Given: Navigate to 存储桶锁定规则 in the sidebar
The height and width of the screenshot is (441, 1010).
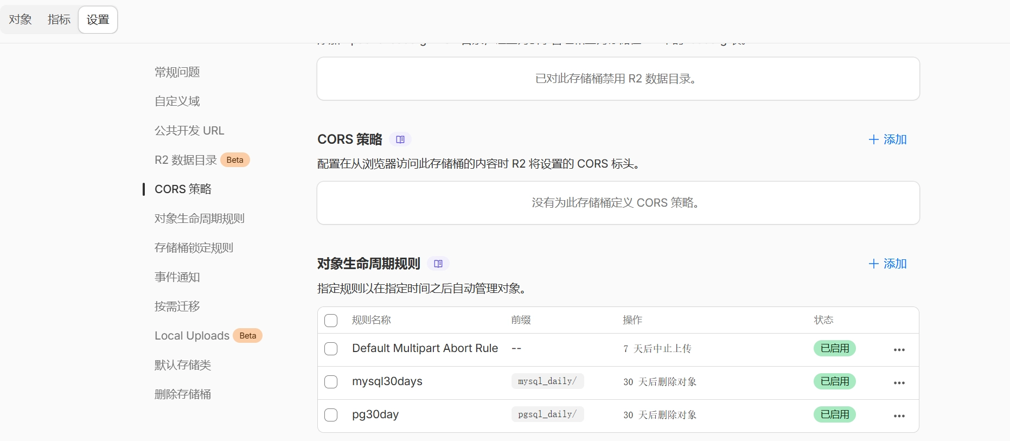Looking at the screenshot, I should pos(194,248).
